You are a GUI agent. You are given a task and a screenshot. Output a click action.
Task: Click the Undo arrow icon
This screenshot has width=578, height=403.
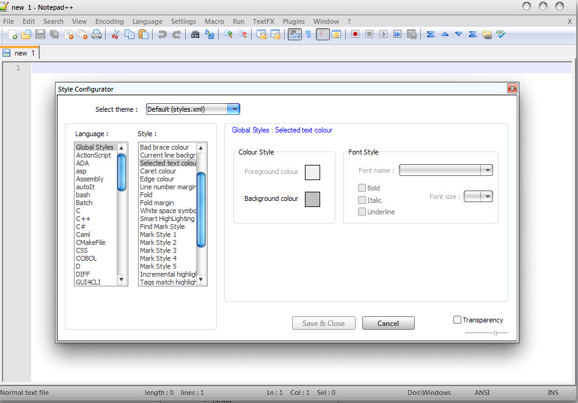162,35
